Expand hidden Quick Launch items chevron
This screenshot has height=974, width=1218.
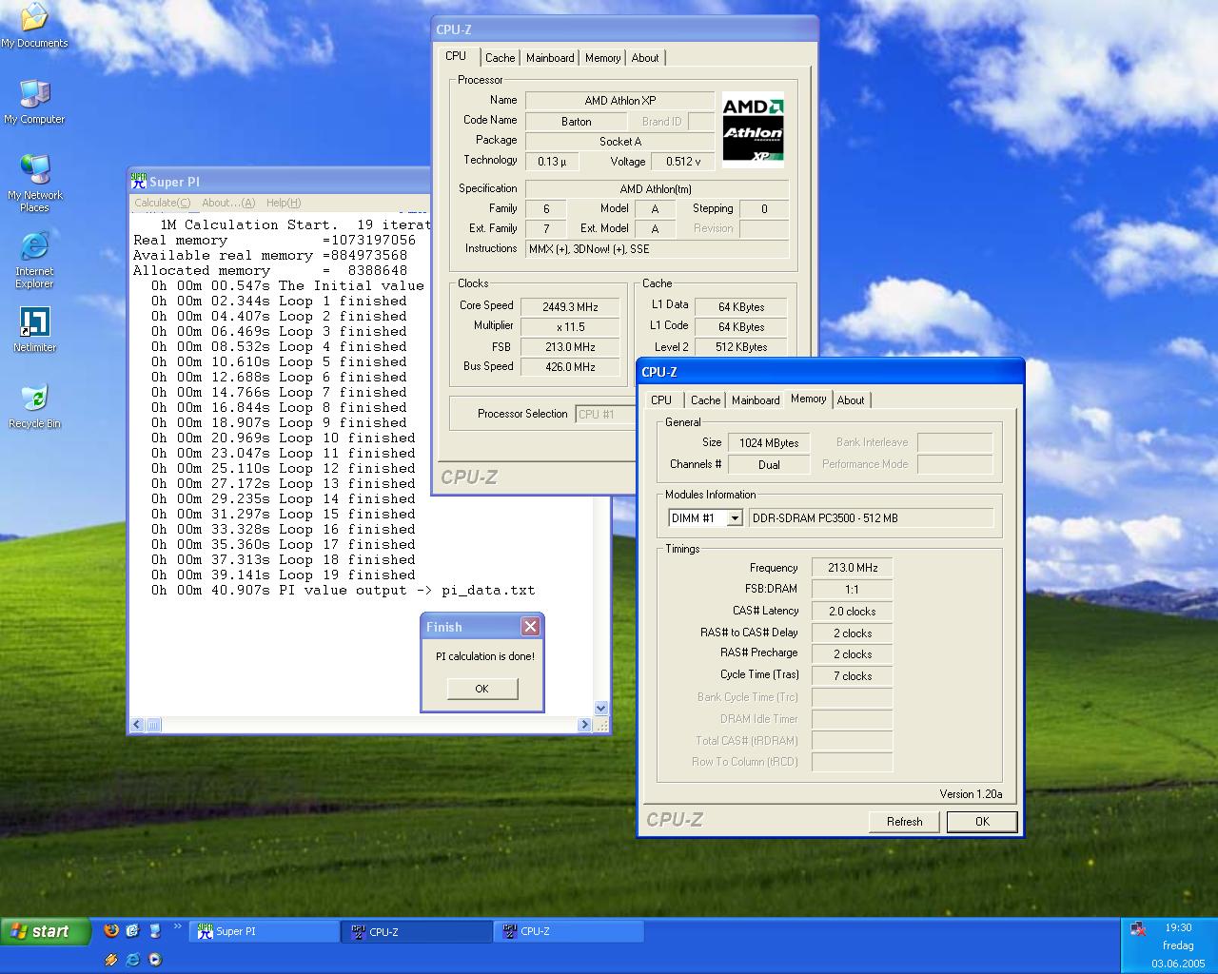click(x=177, y=926)
